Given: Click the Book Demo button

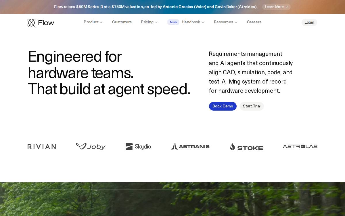Looking at the screenshot, I should (223, 106).
